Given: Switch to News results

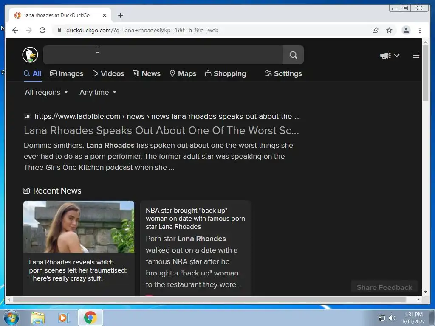Looking at the screenshot, I should [147, 73].
